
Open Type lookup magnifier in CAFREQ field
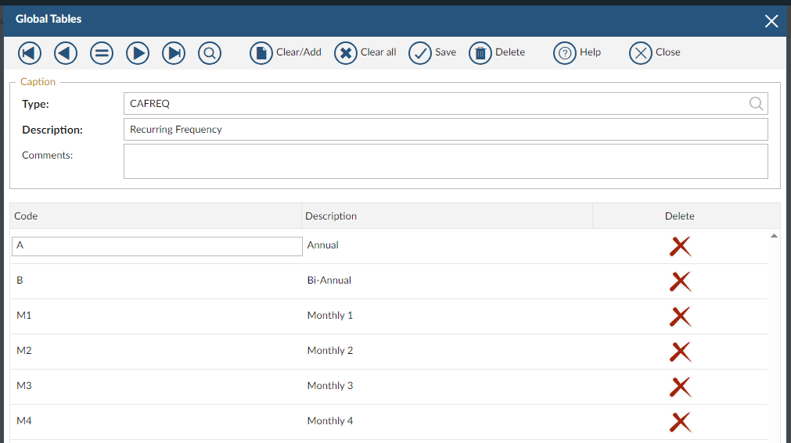coord(756,103)
